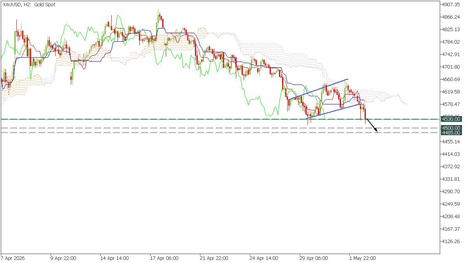Click the 4619.58 price axis value
Viewport: 467px width, 263px height.
[451, 92]
